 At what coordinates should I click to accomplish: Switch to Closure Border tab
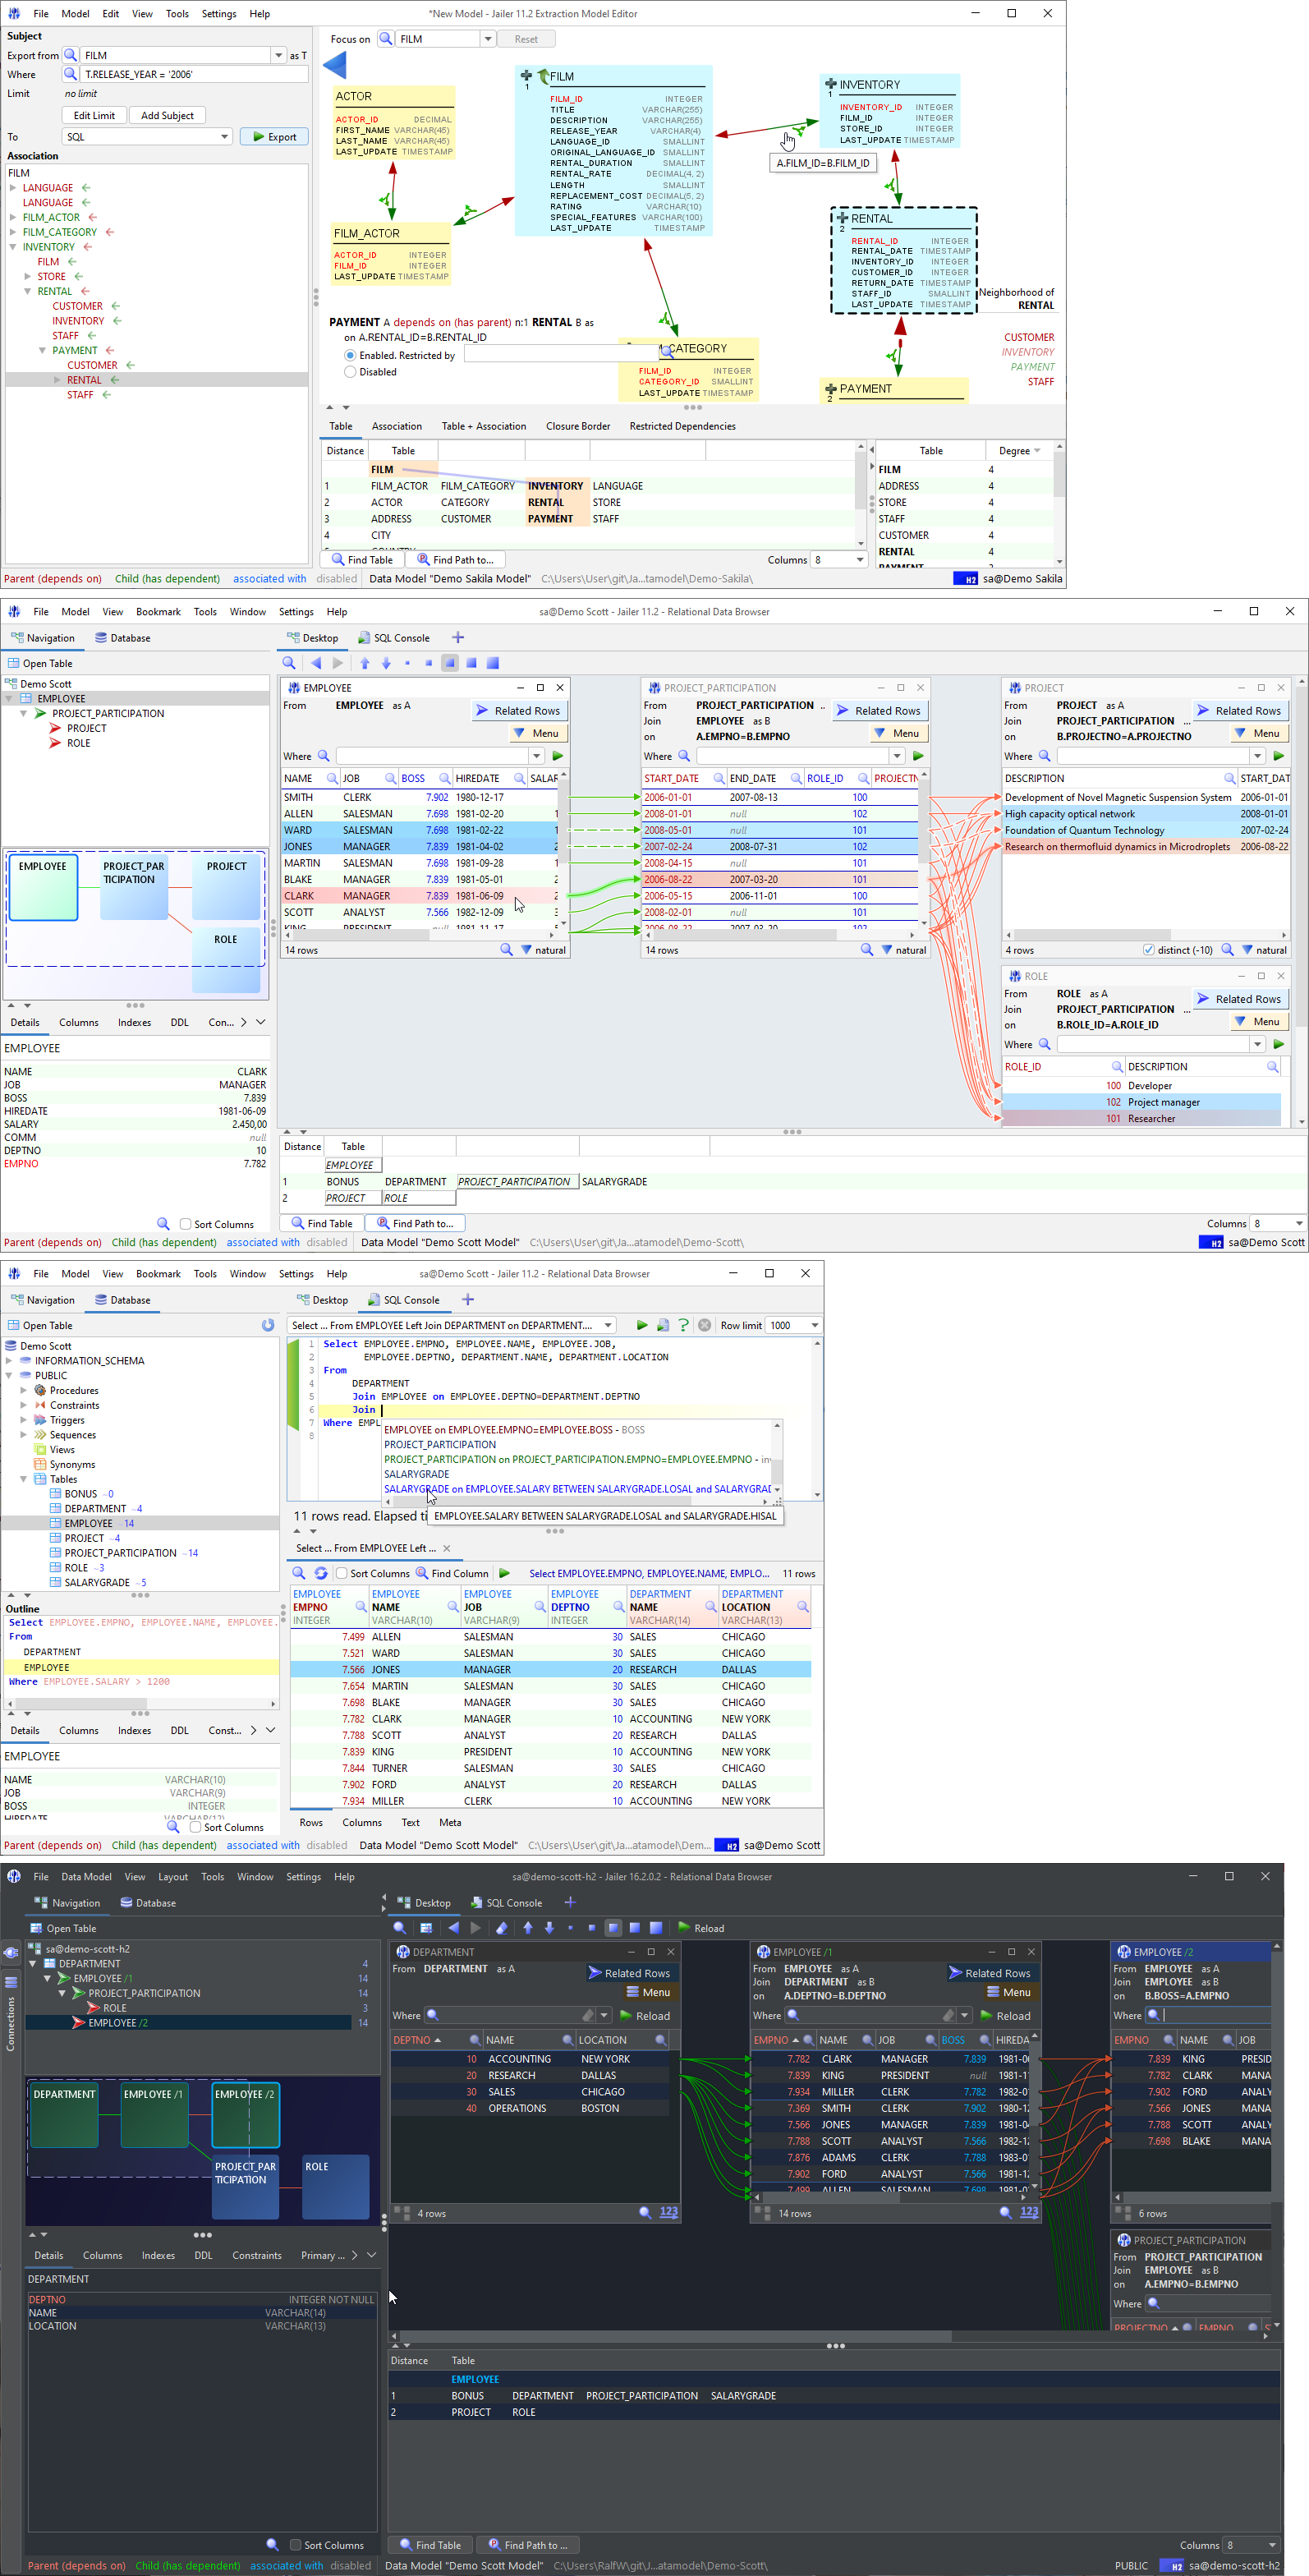(578, 426)
